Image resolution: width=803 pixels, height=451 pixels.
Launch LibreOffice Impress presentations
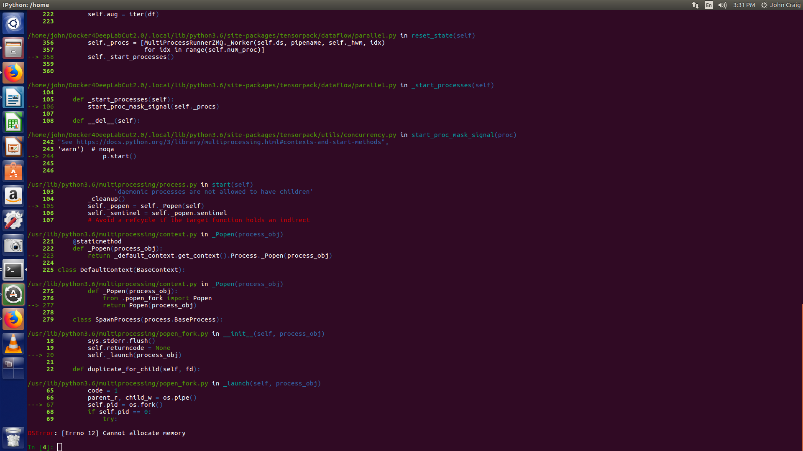[13, 147]
